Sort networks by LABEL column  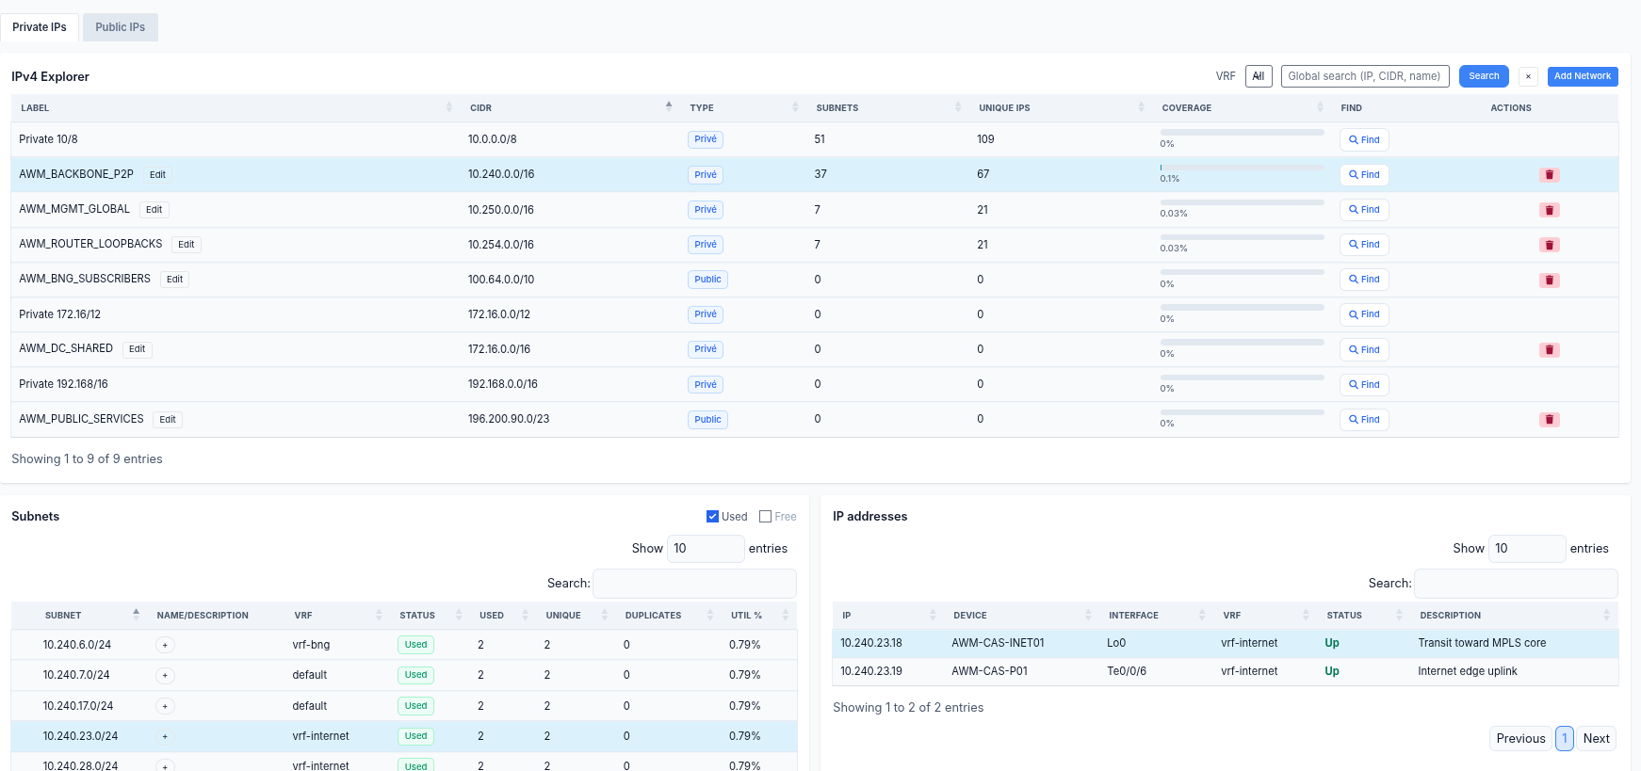236,108
